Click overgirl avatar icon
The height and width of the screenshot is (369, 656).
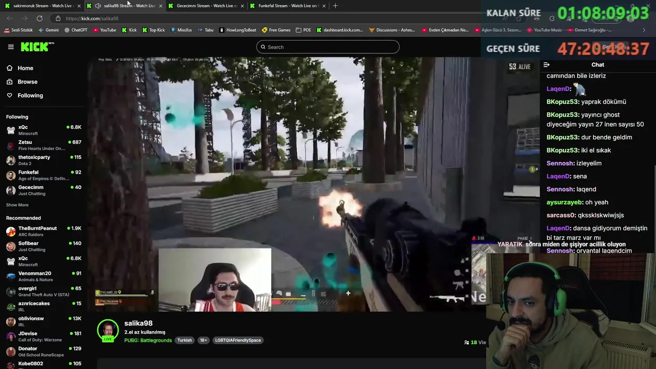click(11, 292)
